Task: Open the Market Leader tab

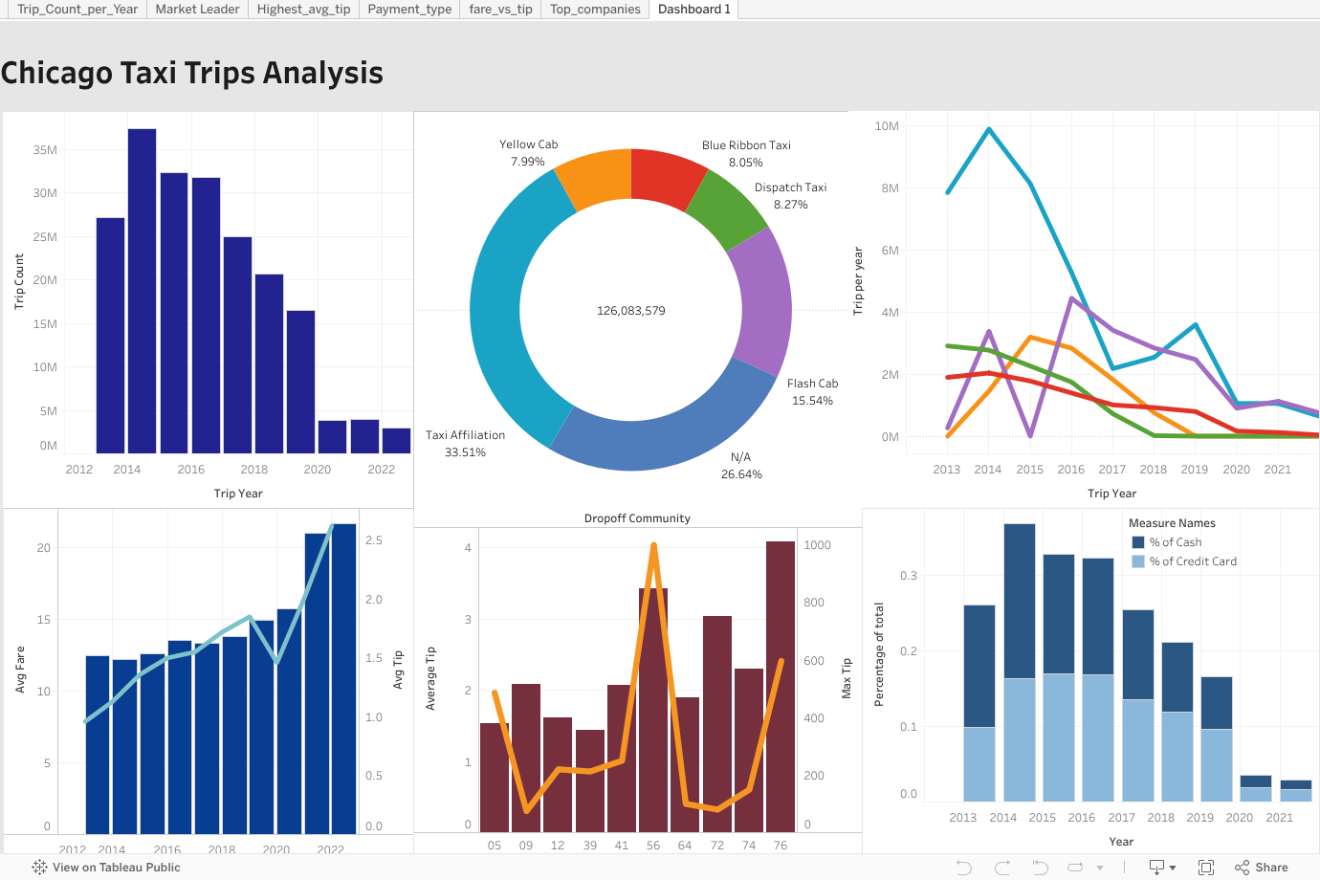Action: [197, 10]
